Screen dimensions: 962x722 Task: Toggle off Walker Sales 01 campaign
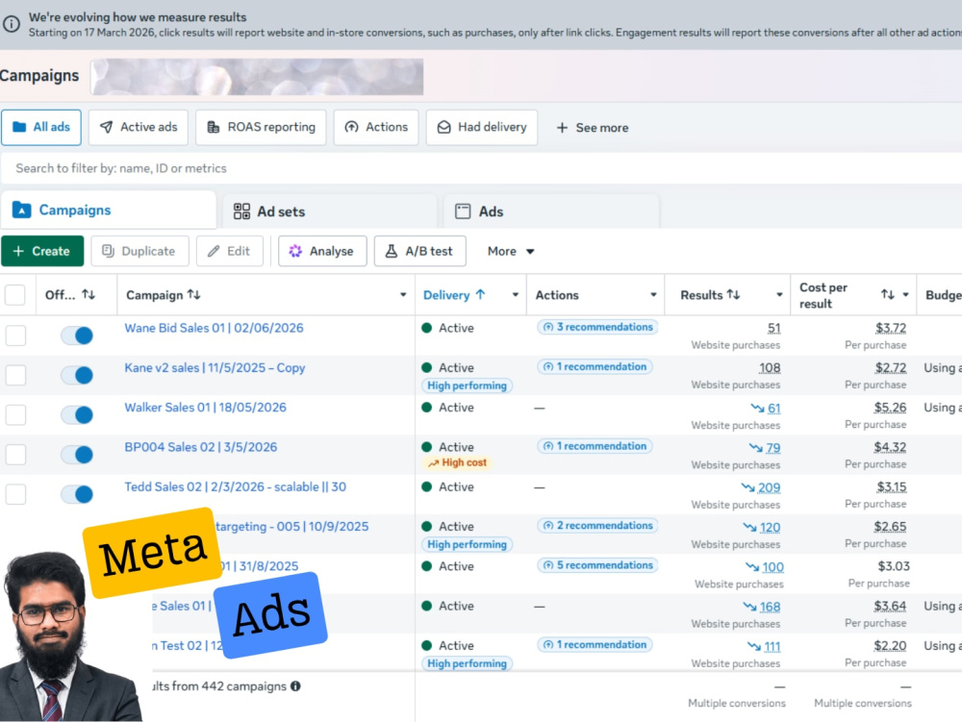pos(77,415)
